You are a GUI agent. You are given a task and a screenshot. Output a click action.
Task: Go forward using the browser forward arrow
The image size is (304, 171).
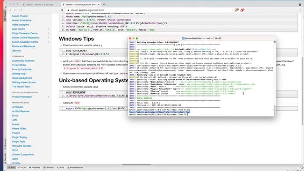click(x=15, y=10)
